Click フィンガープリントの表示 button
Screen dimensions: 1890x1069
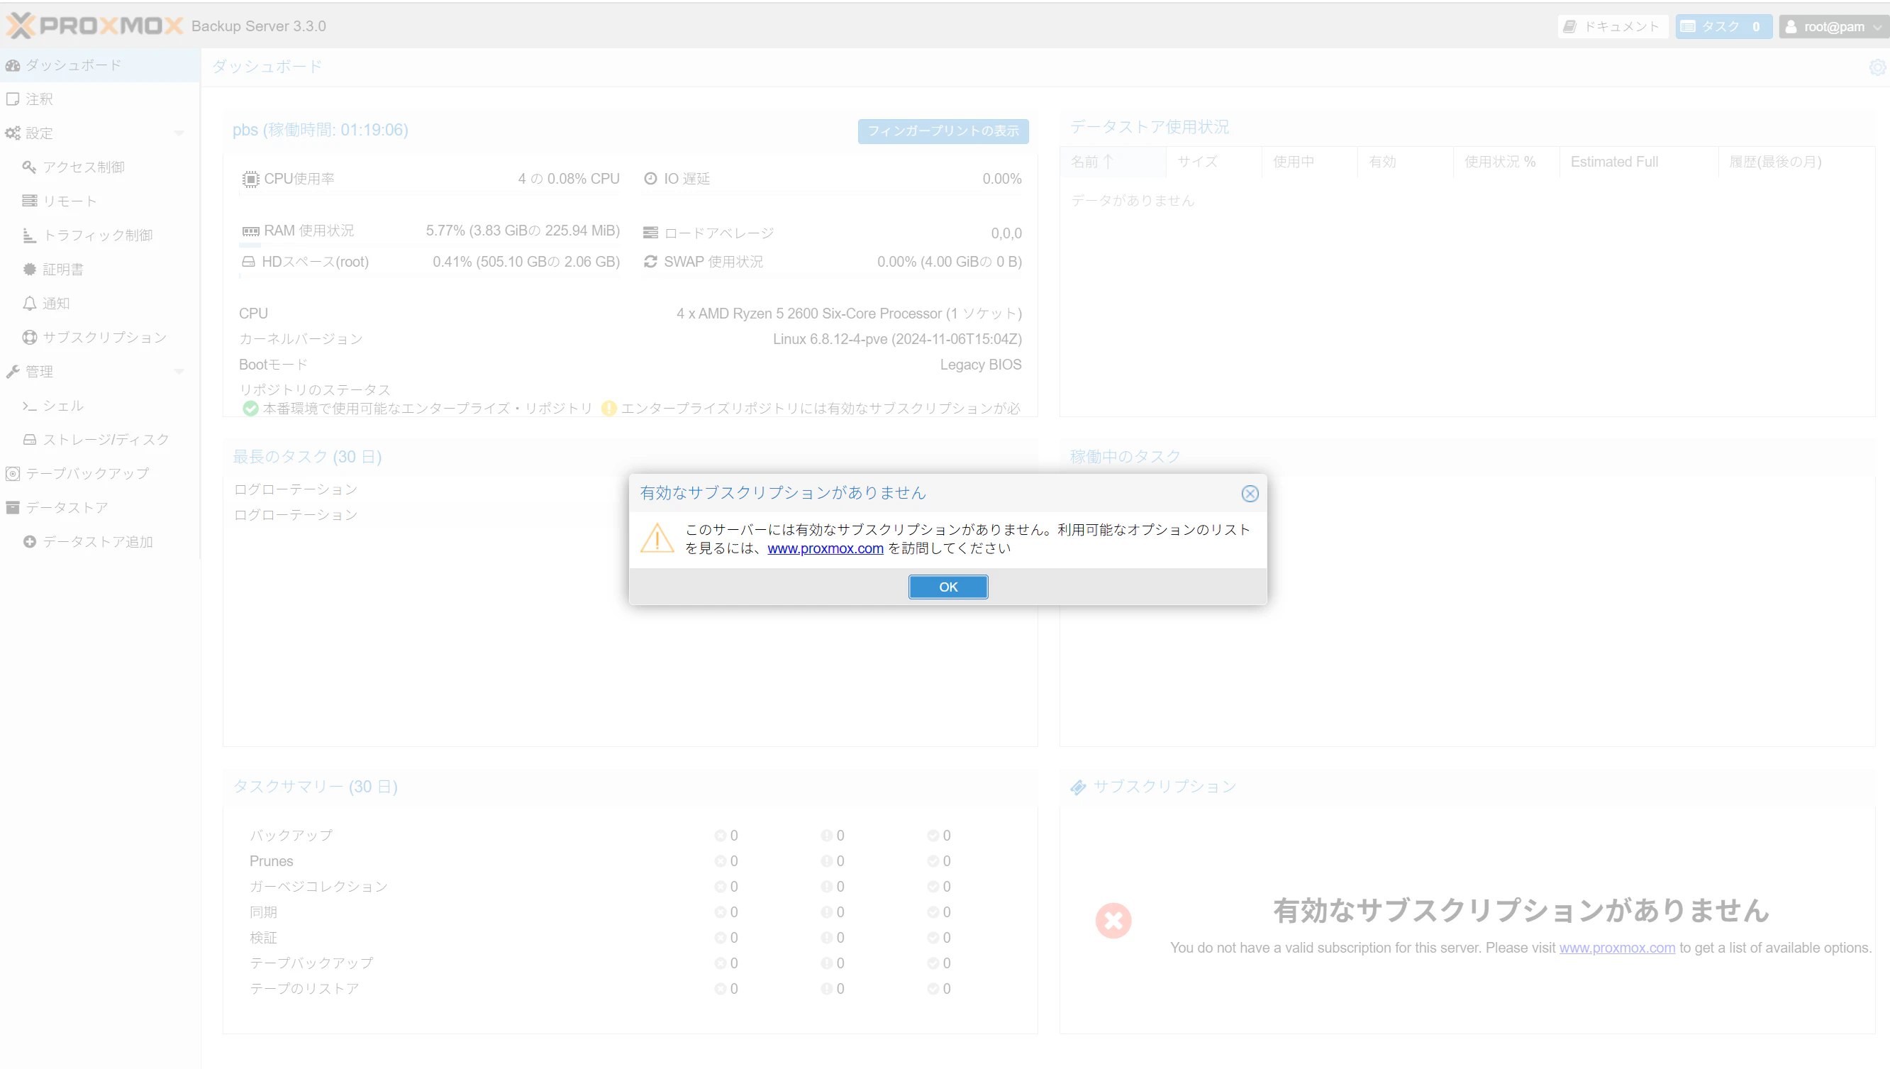coord(943,131)
